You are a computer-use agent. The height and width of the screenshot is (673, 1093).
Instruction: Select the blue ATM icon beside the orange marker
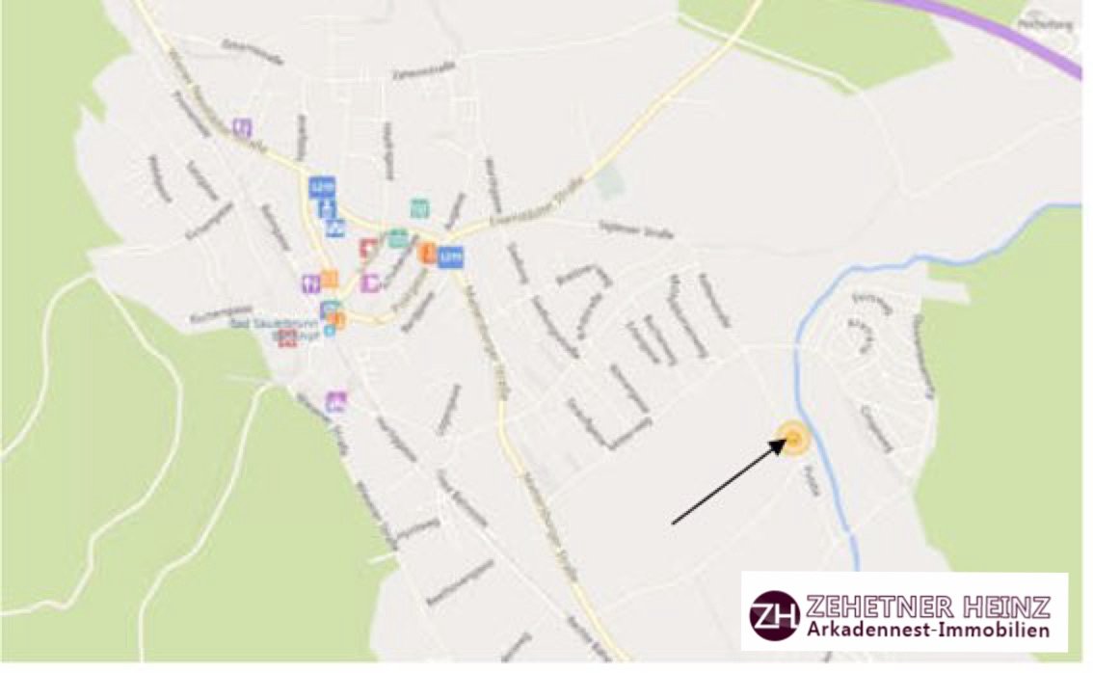[450, 257]
